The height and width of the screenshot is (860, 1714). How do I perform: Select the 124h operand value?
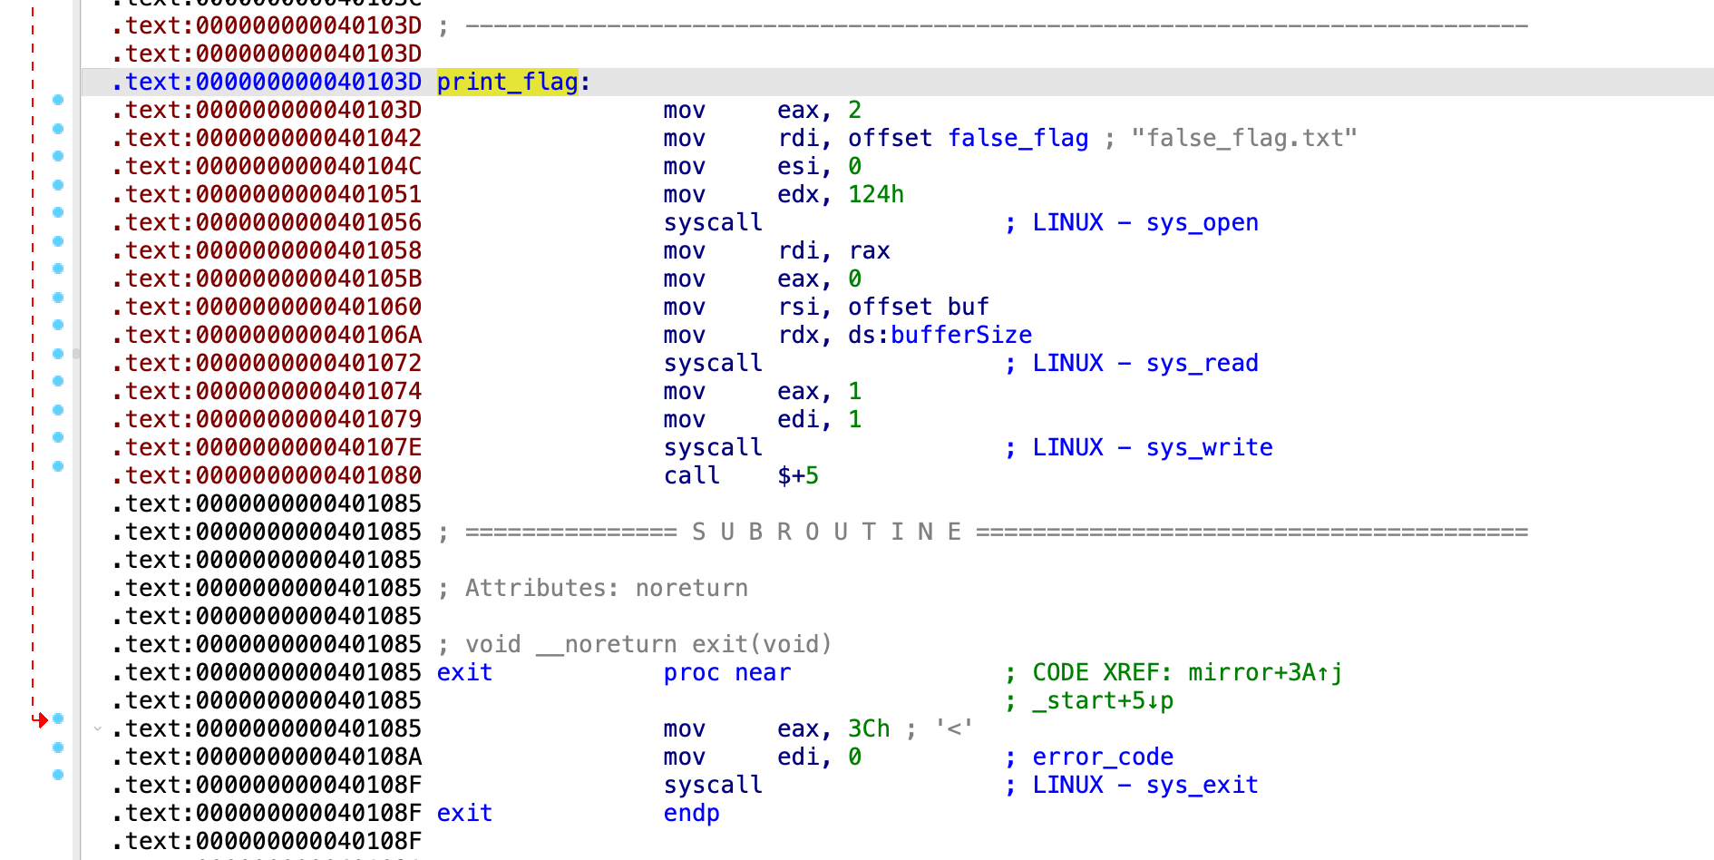point(876,194)
